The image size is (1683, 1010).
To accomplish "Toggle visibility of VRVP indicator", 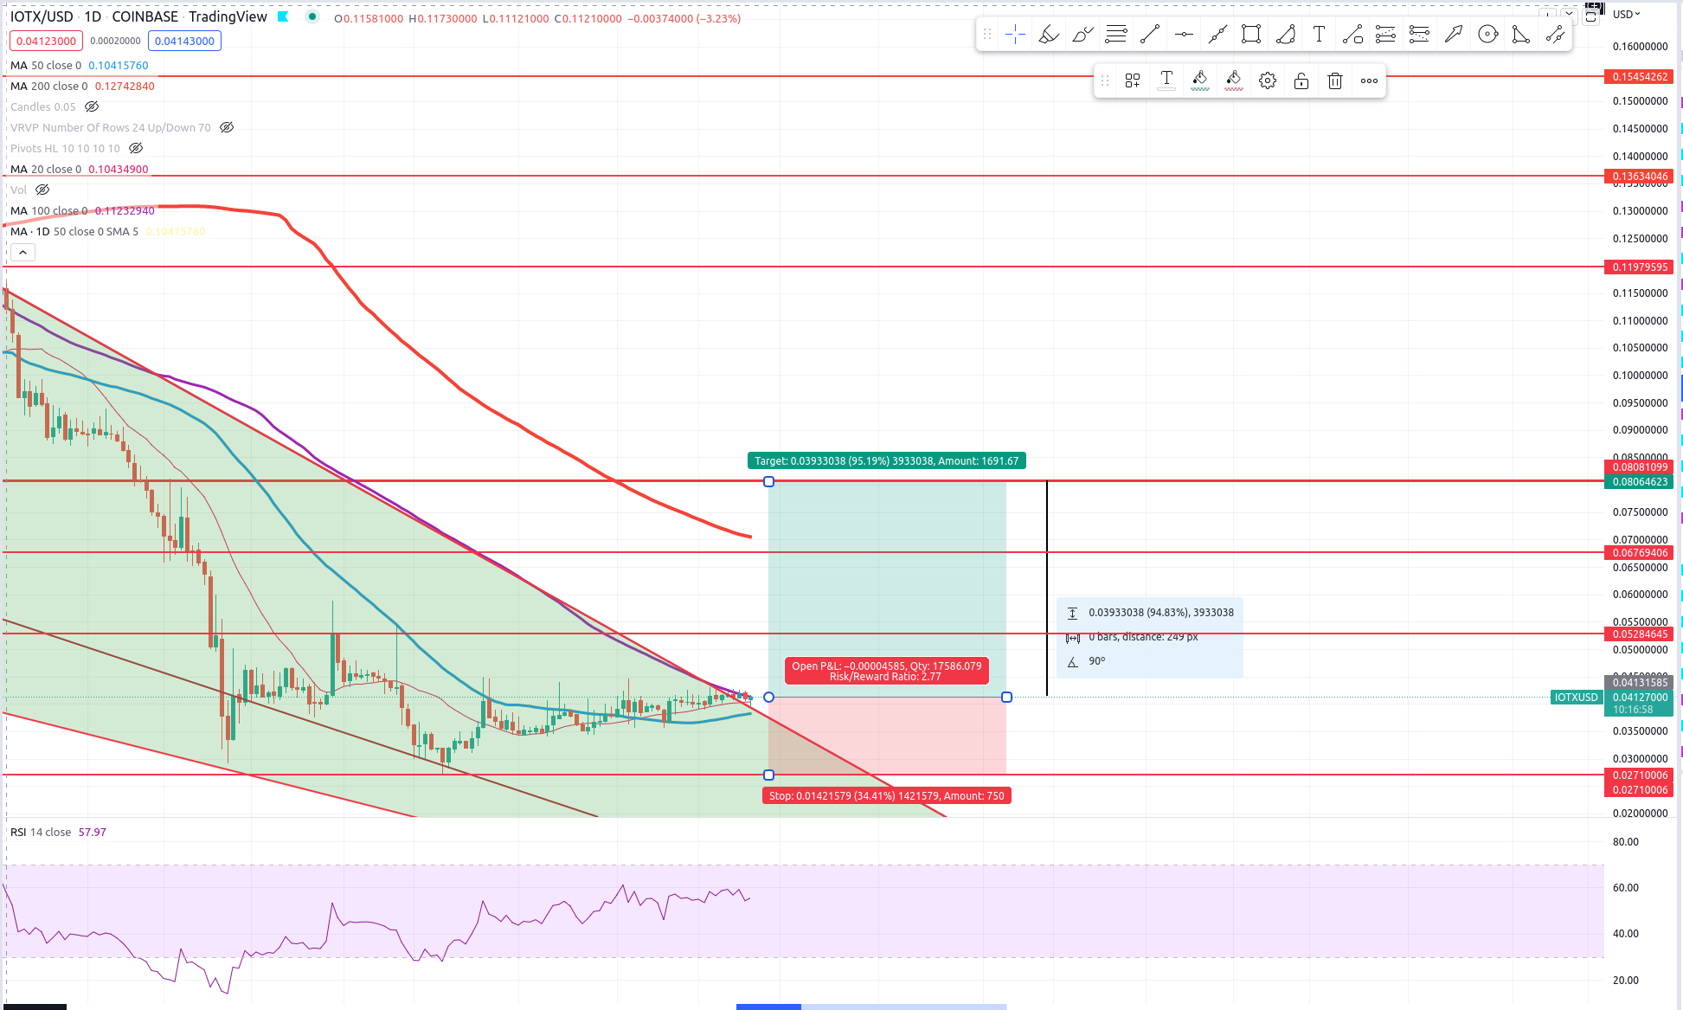I will tap(227, 127).
